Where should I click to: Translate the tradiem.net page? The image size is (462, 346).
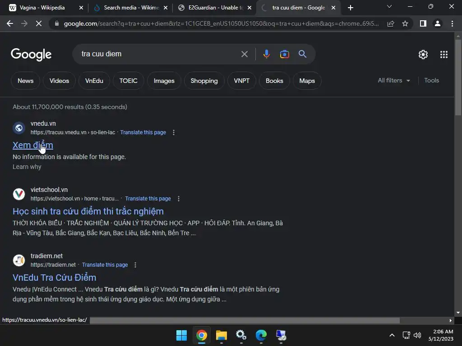(105, 265)
